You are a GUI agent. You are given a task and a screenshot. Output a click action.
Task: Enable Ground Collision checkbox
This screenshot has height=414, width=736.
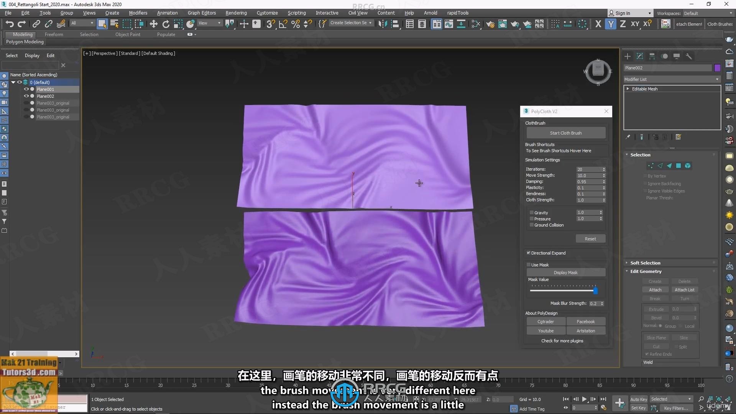[x=532, y=225]
